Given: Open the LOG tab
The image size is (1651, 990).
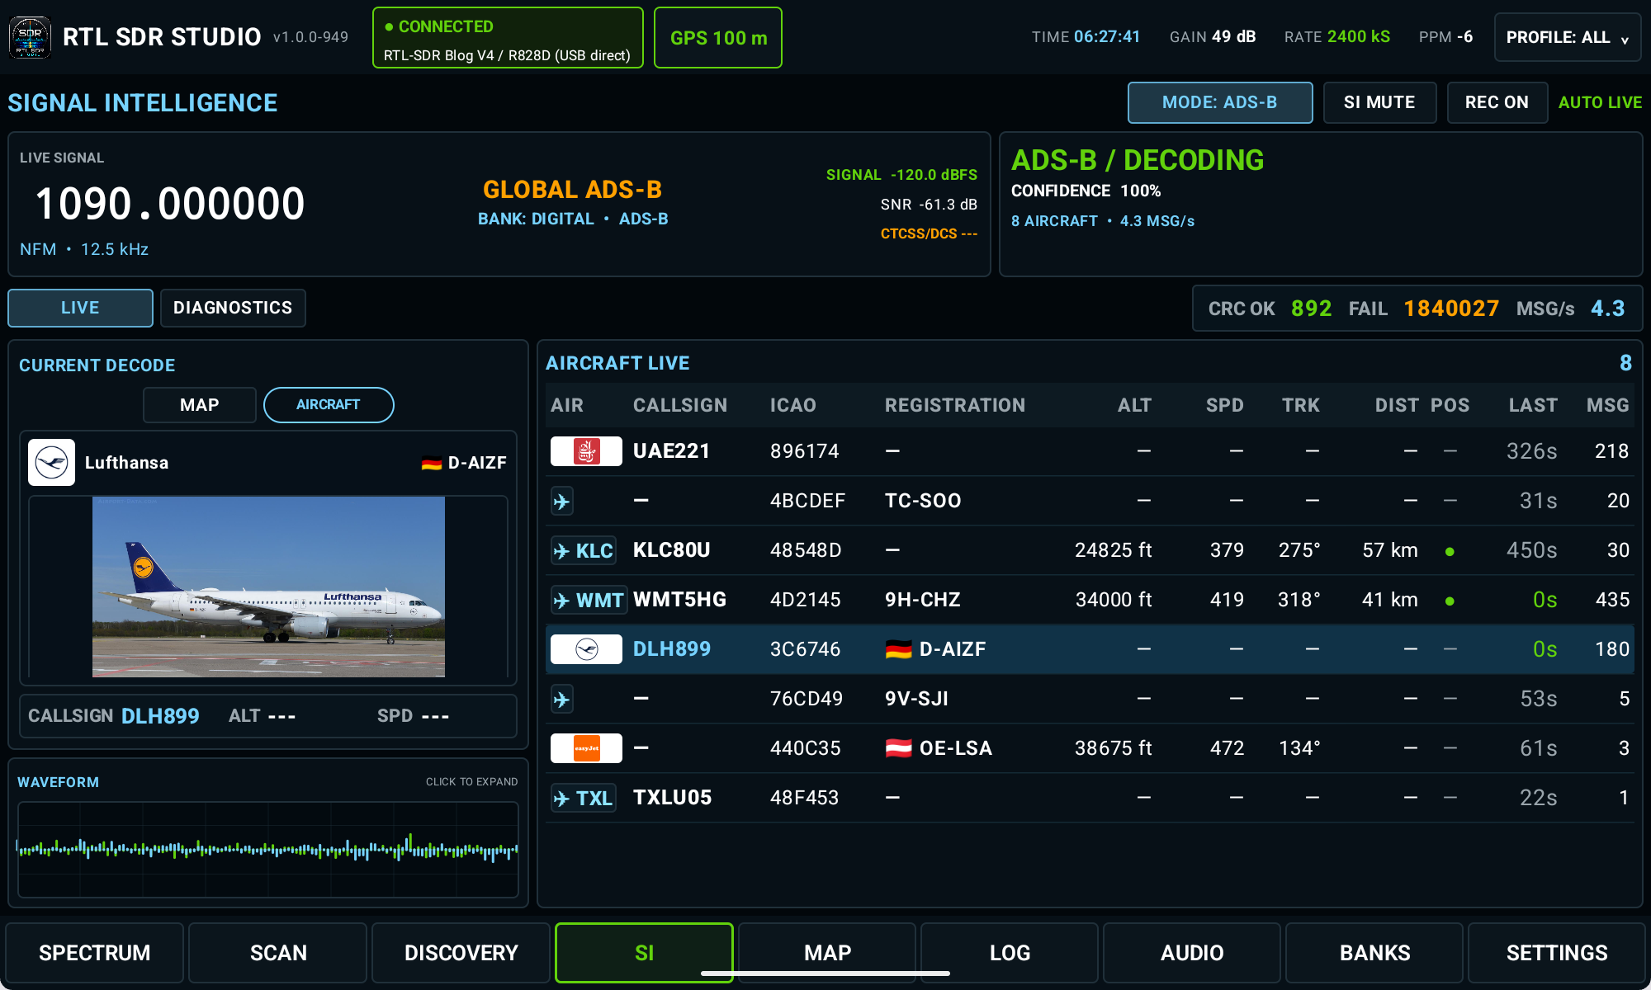Looking at the screenshot, I should (1010, 953).
